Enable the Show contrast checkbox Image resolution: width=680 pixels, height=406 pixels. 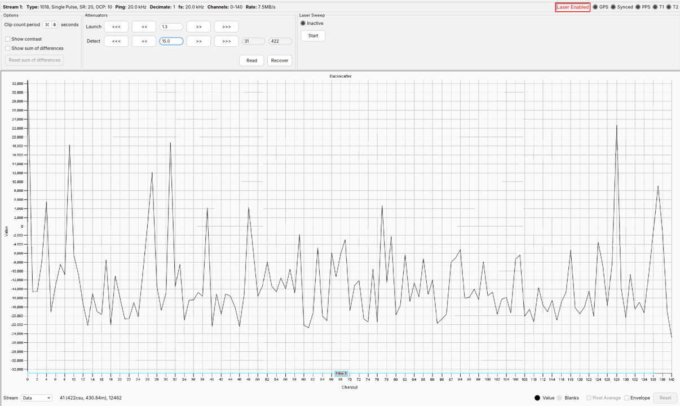8,39
